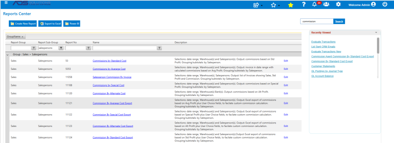The image size is (394, 143).
Task: Click the Name filter text box
Action: 125,48
